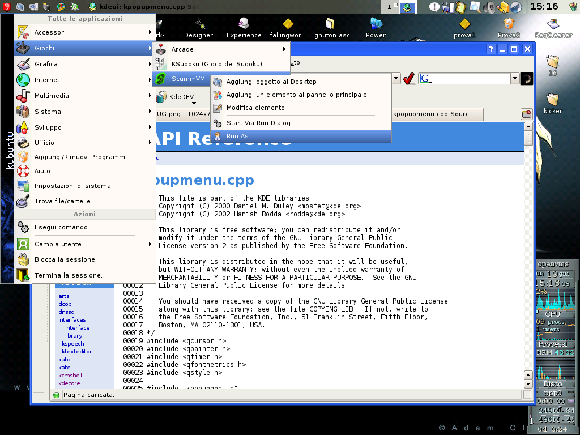Open Impostazioni di sistema
580x435 pixels.
tap(85, 186)
